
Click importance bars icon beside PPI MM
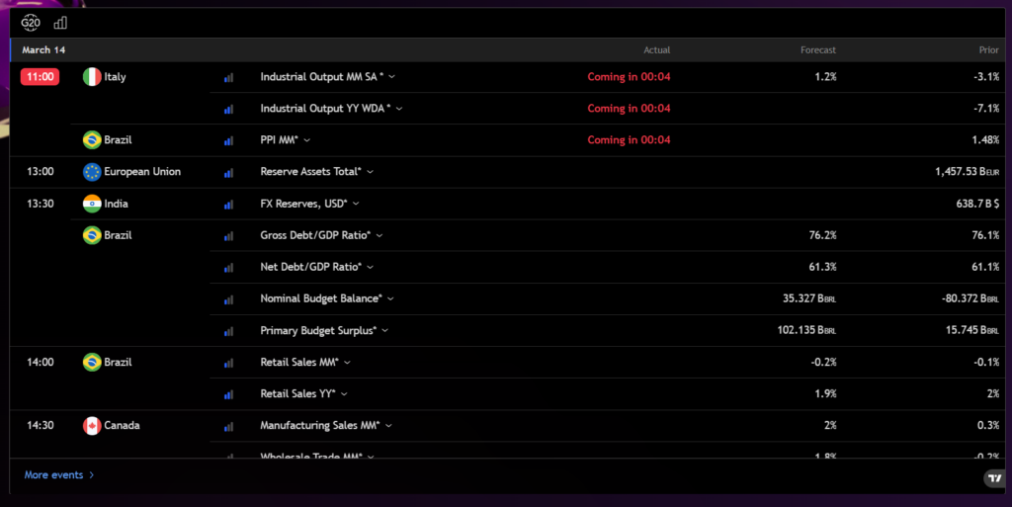[228, 140]
